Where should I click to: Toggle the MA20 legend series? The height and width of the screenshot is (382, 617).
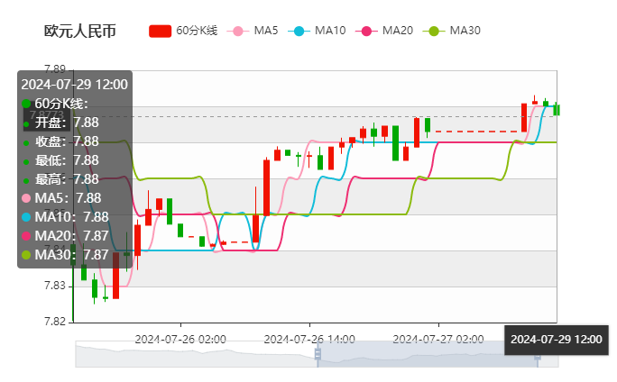[x=384, y=31]
